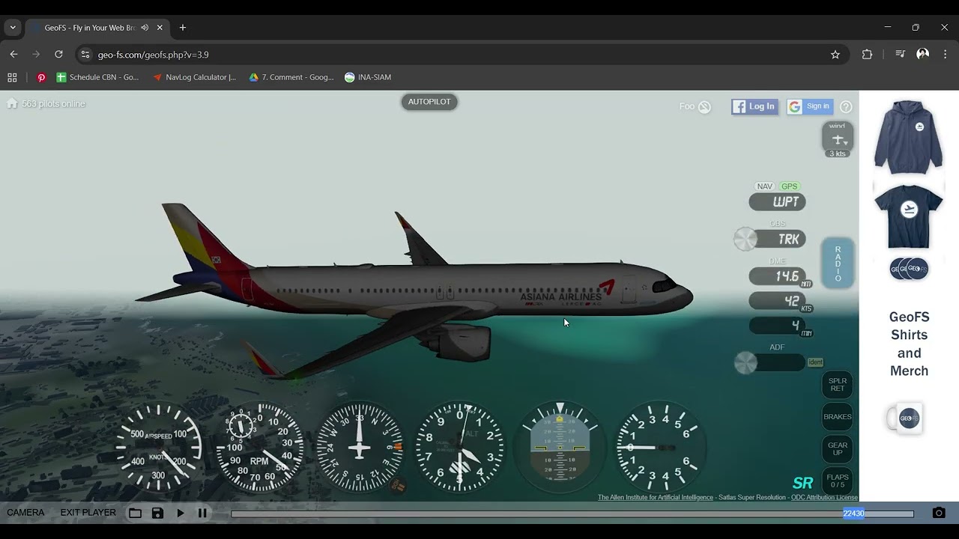Take a screenshot with camera icon

coord(939,513)
